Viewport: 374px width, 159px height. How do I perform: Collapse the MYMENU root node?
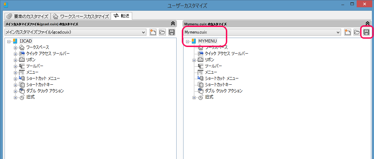187,41
